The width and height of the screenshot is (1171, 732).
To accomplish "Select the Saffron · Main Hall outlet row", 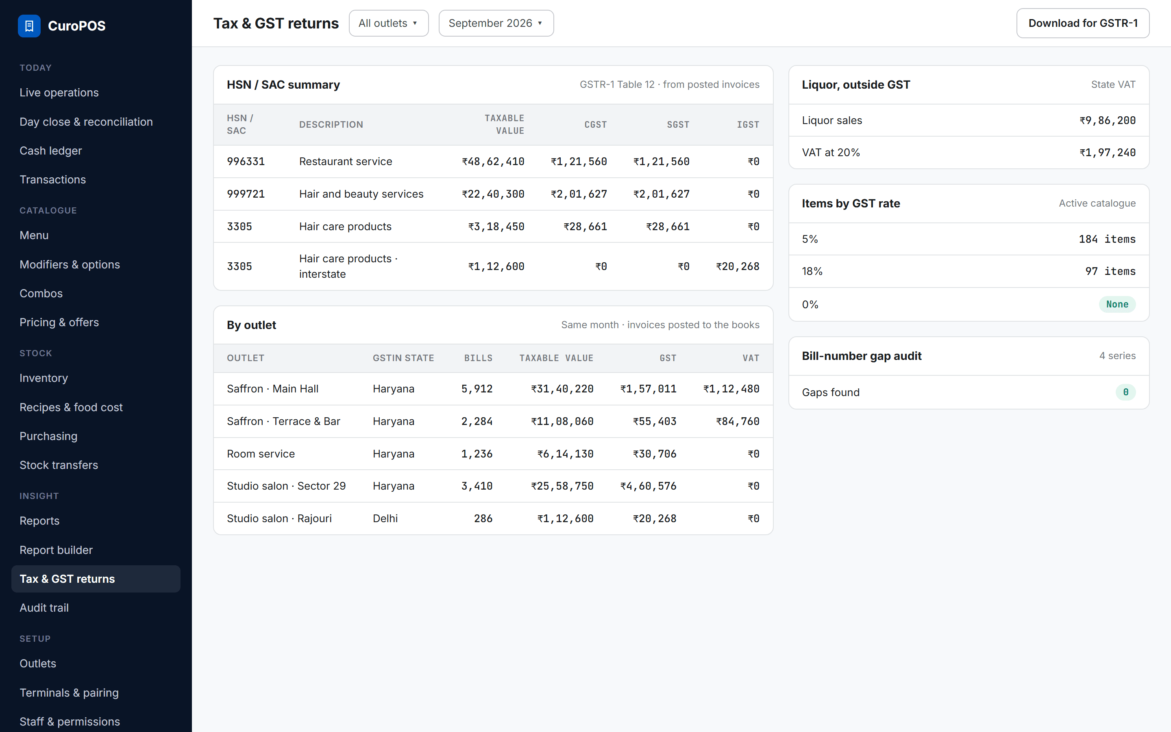I will click(493, 389).
